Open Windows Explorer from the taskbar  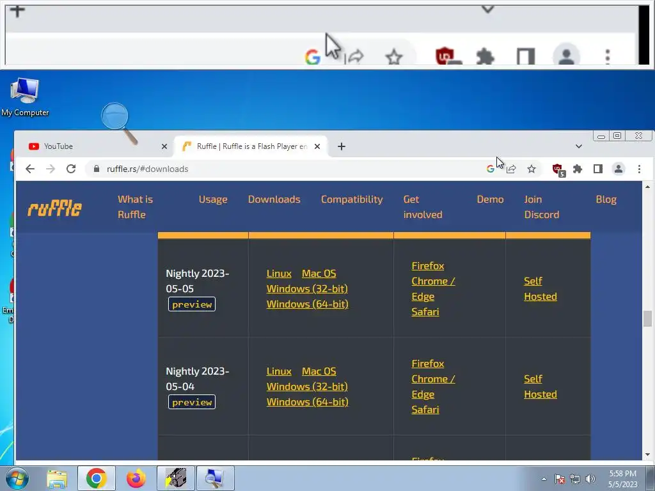pyautogui.click(x=57, y=478)
